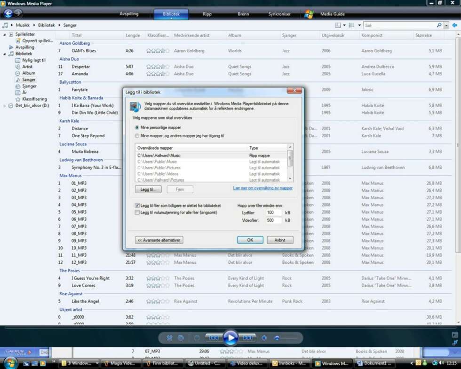Click the Legg til... button

[x=148, y=189]
